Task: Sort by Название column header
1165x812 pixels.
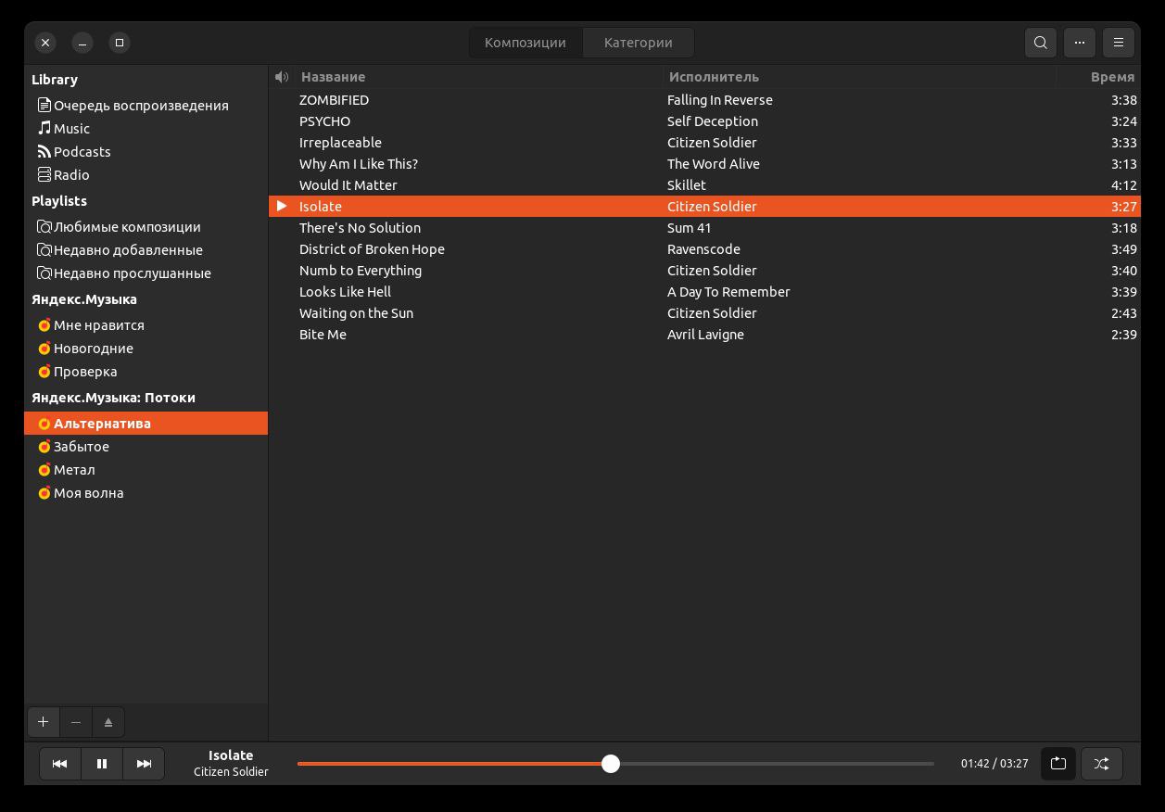Action: click(479, 77)
